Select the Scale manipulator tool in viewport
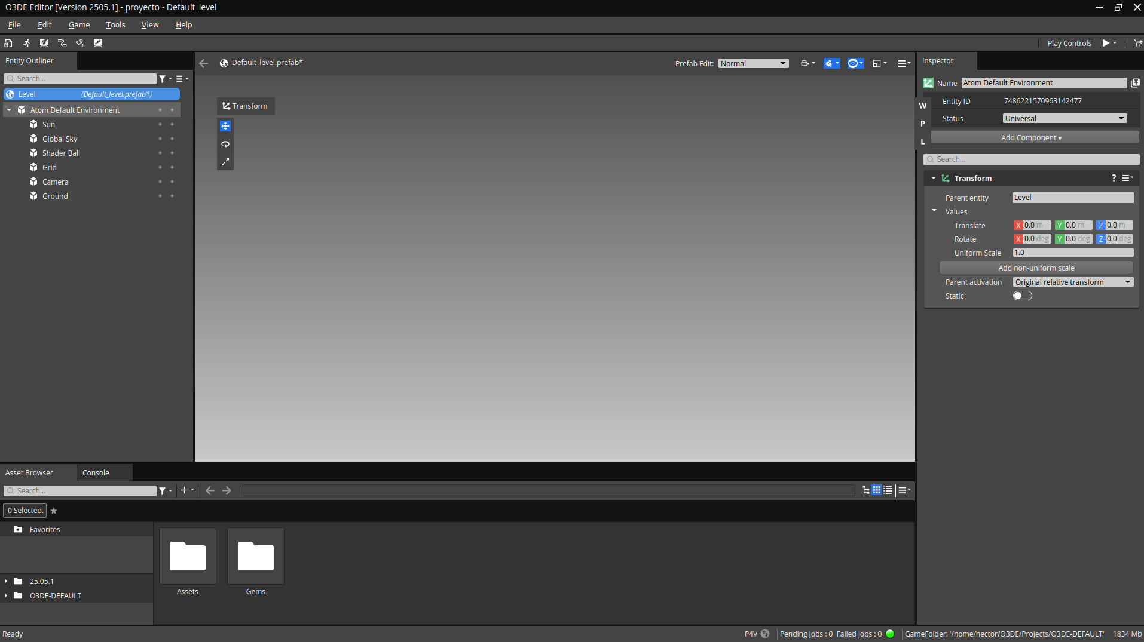 point(225,162)
